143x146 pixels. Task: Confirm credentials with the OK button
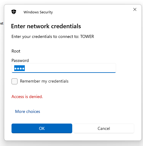42,128
